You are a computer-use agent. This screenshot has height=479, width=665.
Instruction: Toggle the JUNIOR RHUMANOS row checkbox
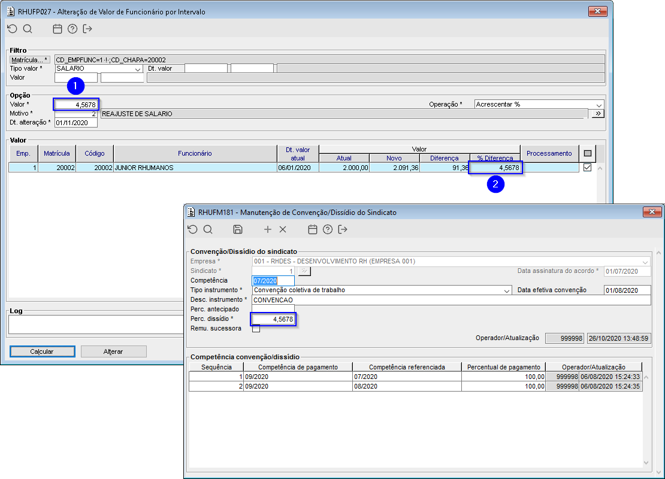point(587,168)
